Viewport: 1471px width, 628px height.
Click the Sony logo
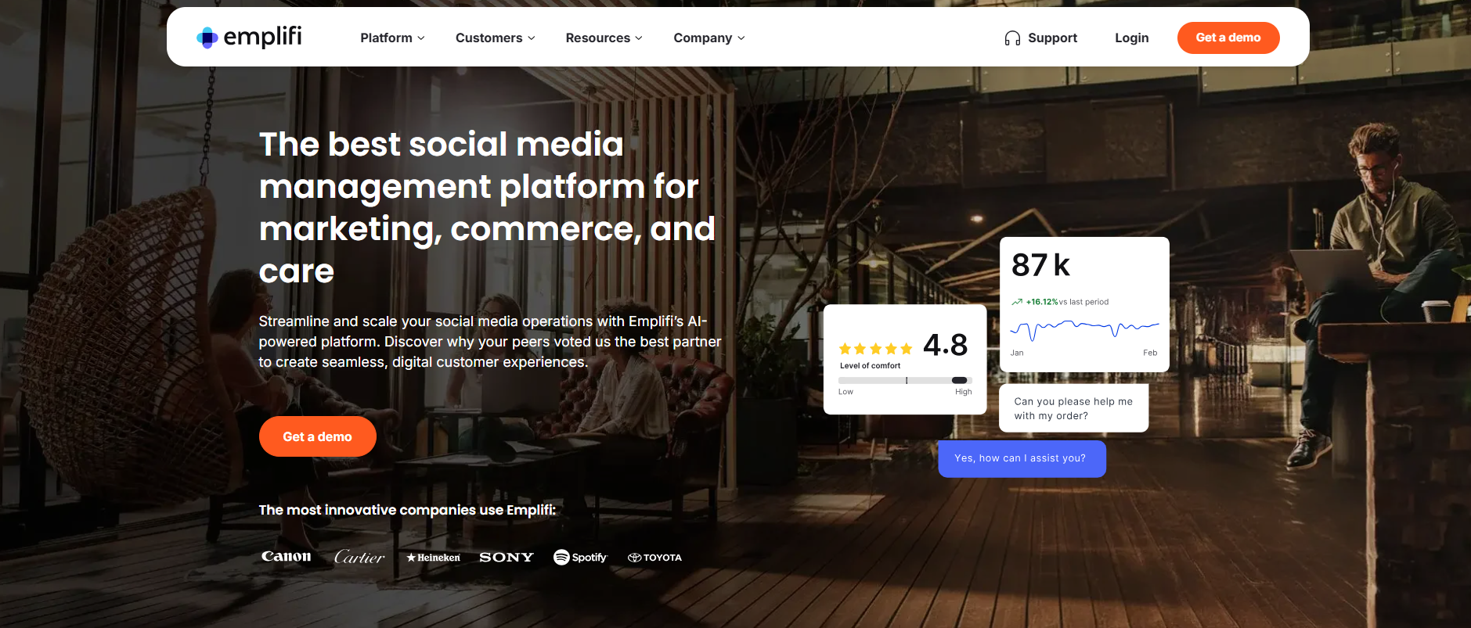(x=507, y=558)
